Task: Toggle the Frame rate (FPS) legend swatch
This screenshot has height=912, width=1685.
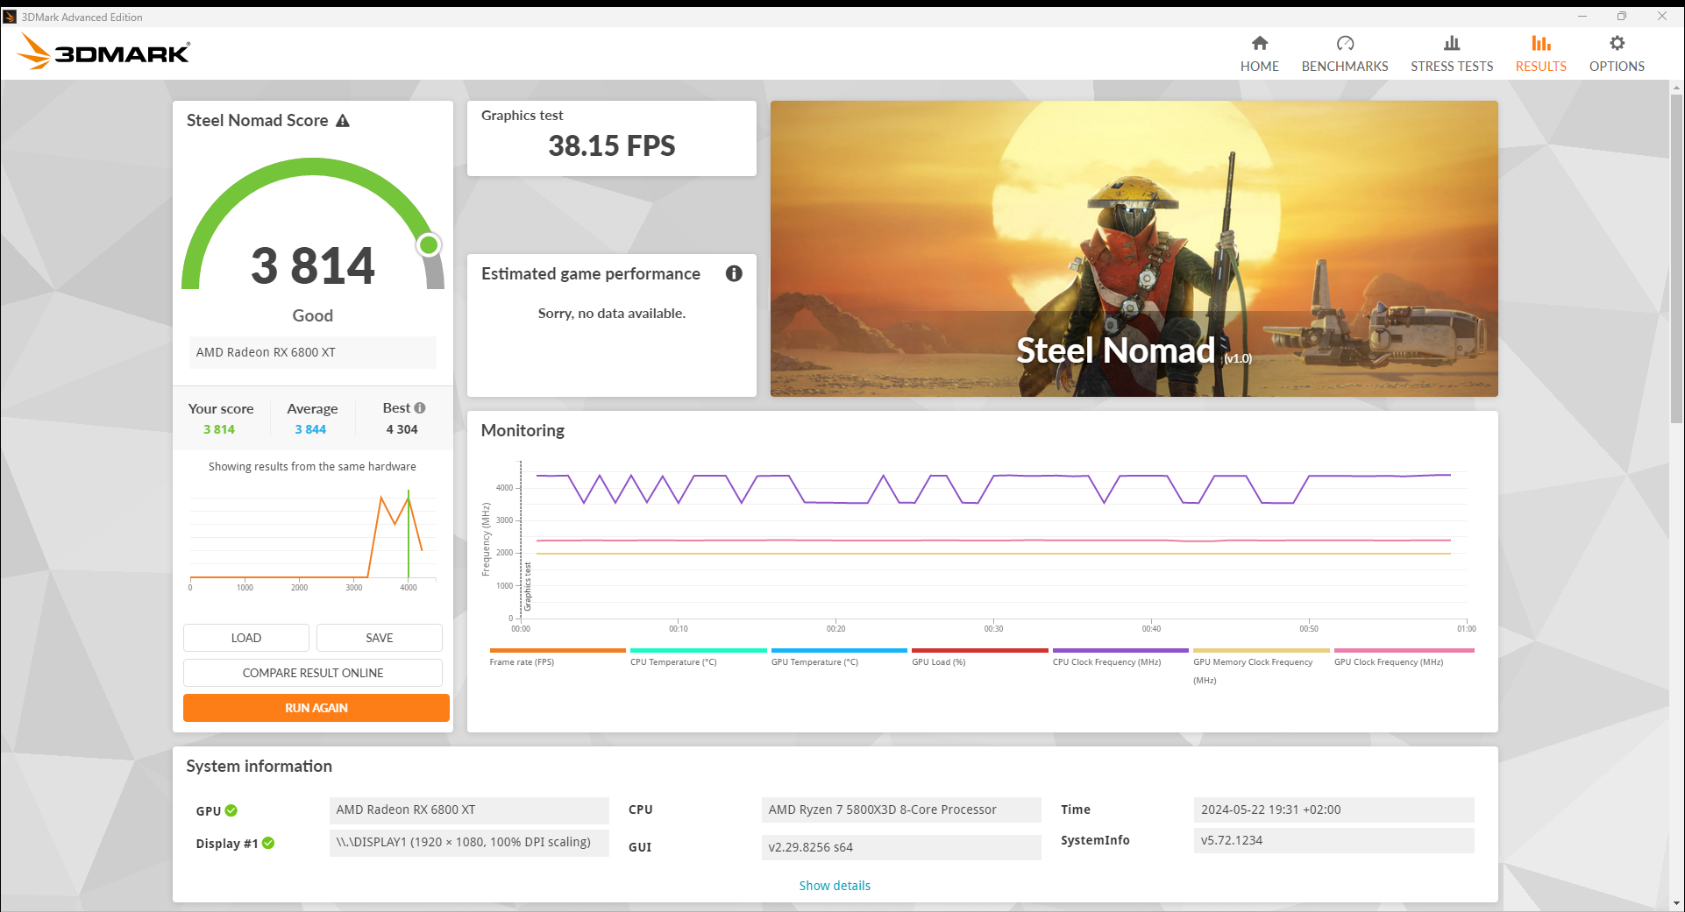Action: 558,651
